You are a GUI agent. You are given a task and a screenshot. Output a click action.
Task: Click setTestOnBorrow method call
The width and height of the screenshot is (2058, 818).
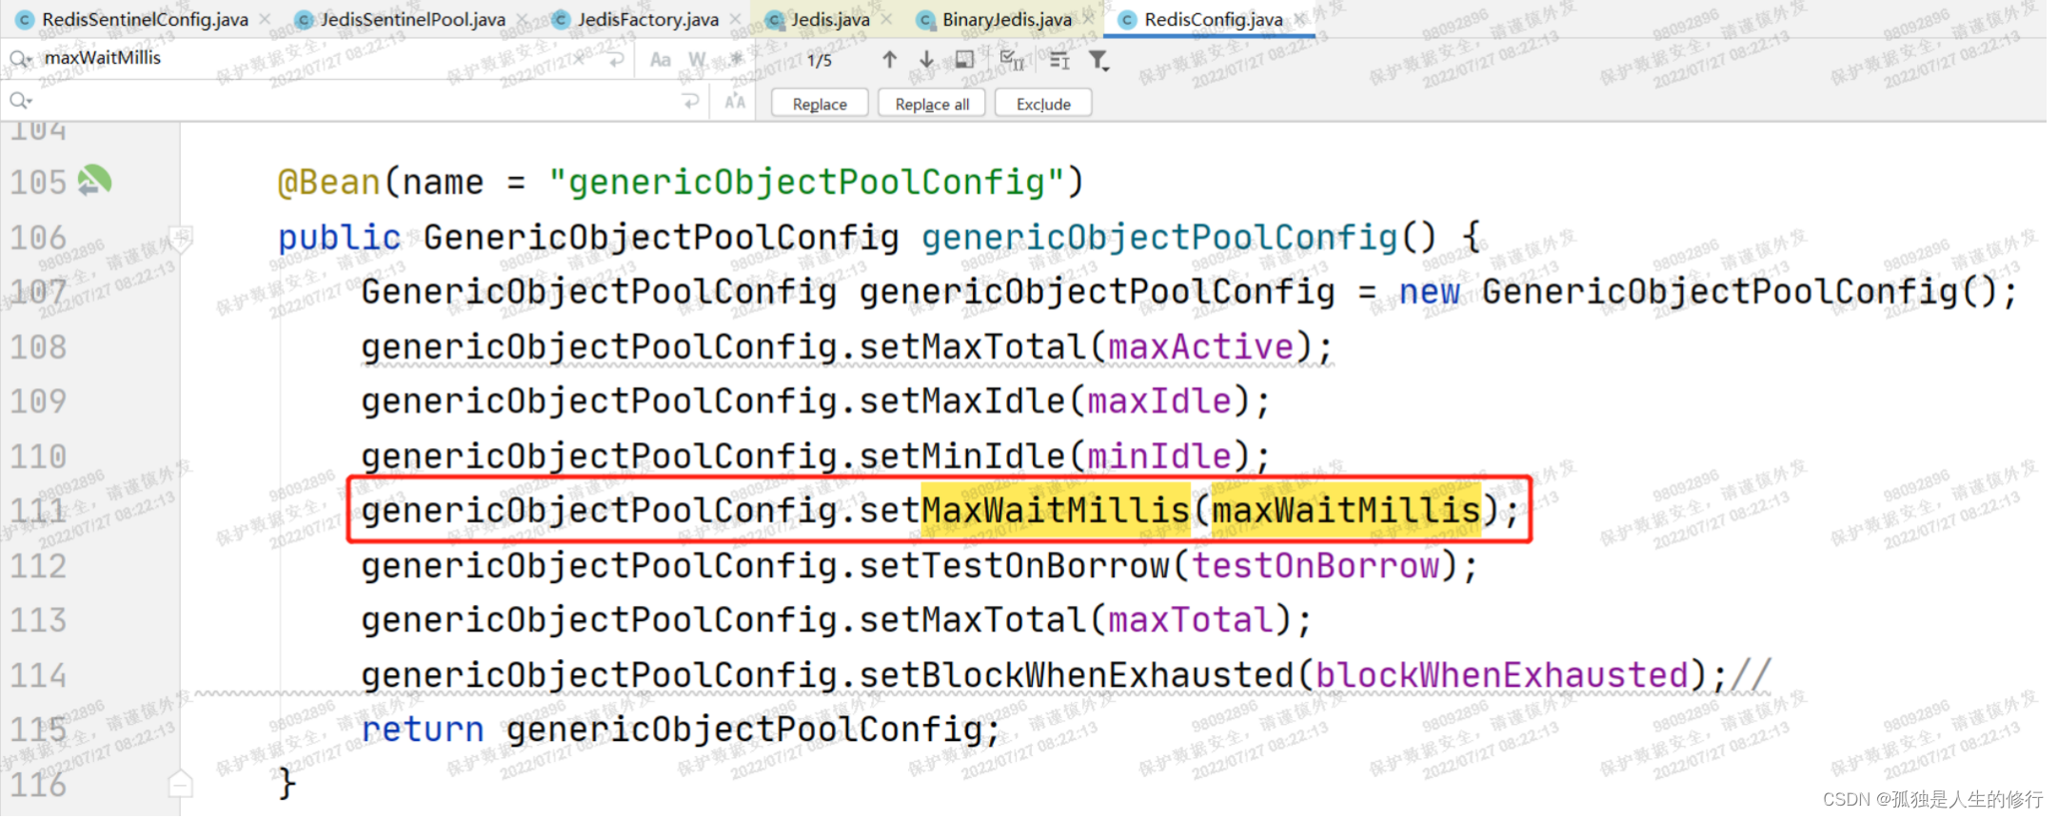click(1014, 566)
